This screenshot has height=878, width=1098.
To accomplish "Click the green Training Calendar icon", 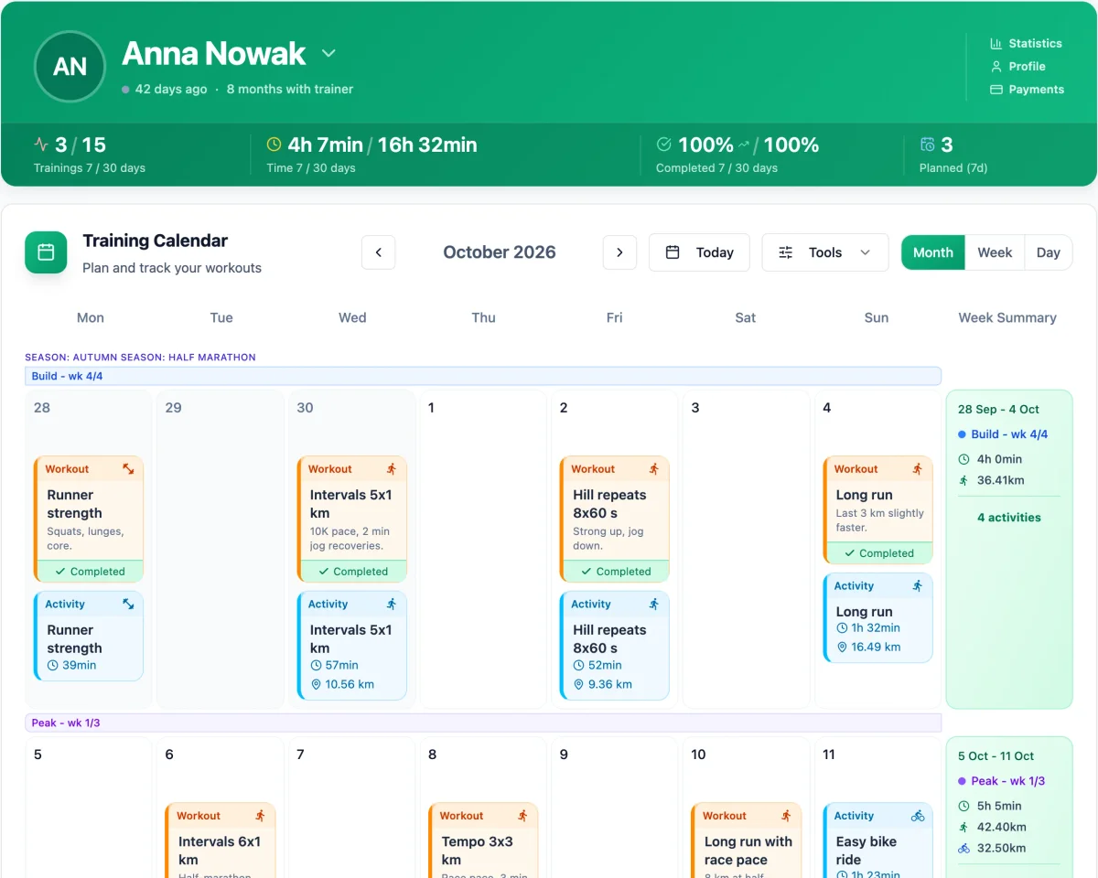I will pyautogui.click(x=46, y=252).
